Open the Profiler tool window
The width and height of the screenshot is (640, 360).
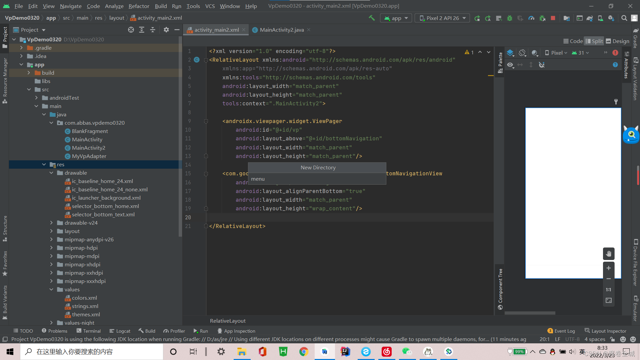coord(174,331)
